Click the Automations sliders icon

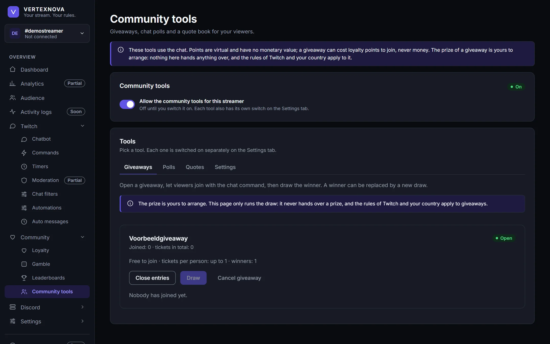point(24,208)
